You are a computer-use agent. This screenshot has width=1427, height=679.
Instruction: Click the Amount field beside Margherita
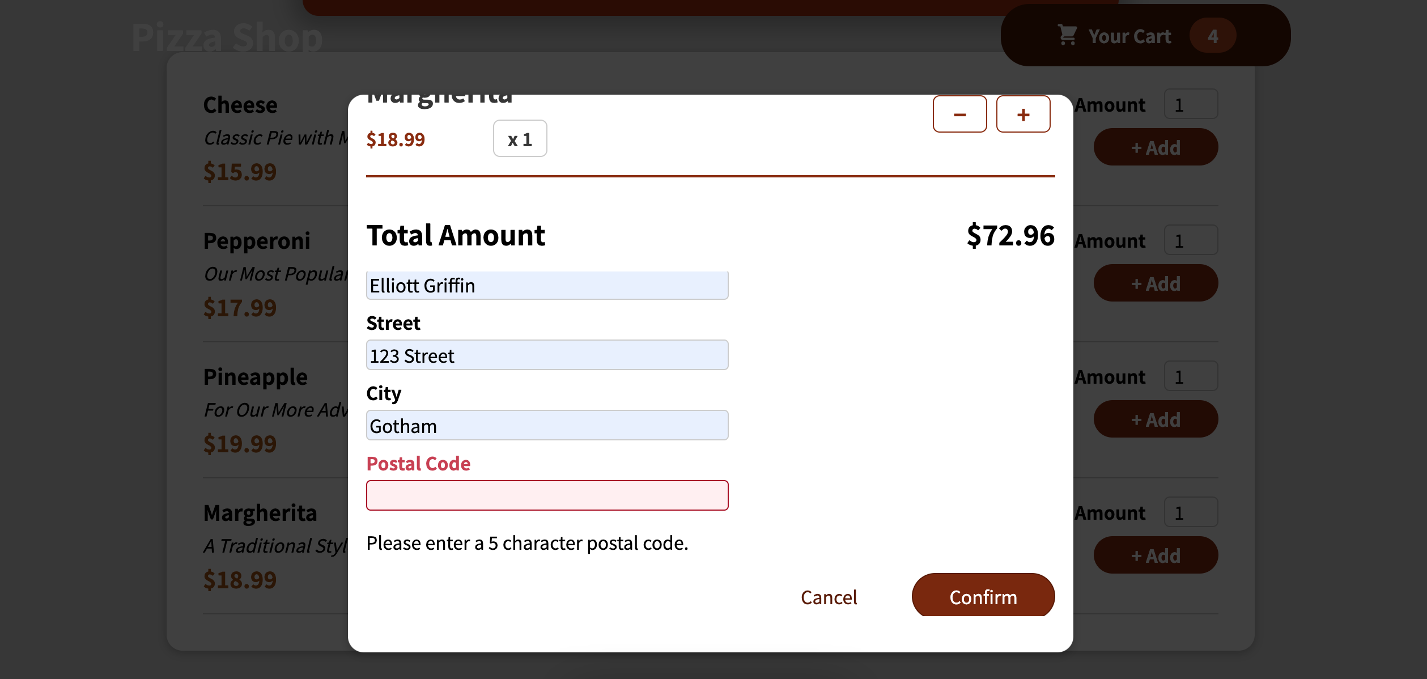pos(1191,512)
